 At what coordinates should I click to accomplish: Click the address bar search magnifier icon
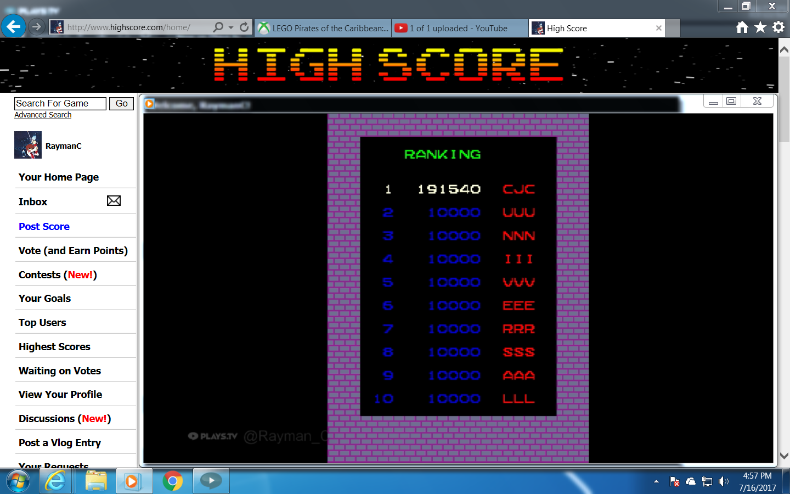218,27
